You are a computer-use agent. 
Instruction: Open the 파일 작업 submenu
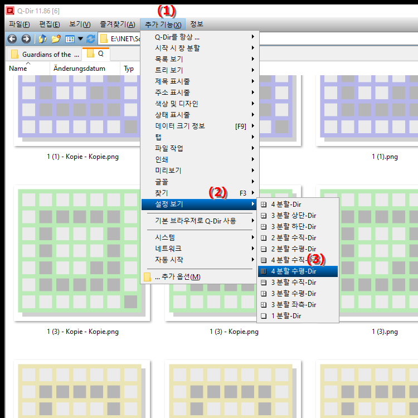point(200,148)
